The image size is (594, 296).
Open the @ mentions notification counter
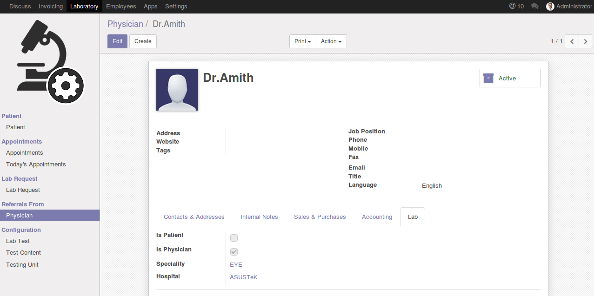click(516, 7)
